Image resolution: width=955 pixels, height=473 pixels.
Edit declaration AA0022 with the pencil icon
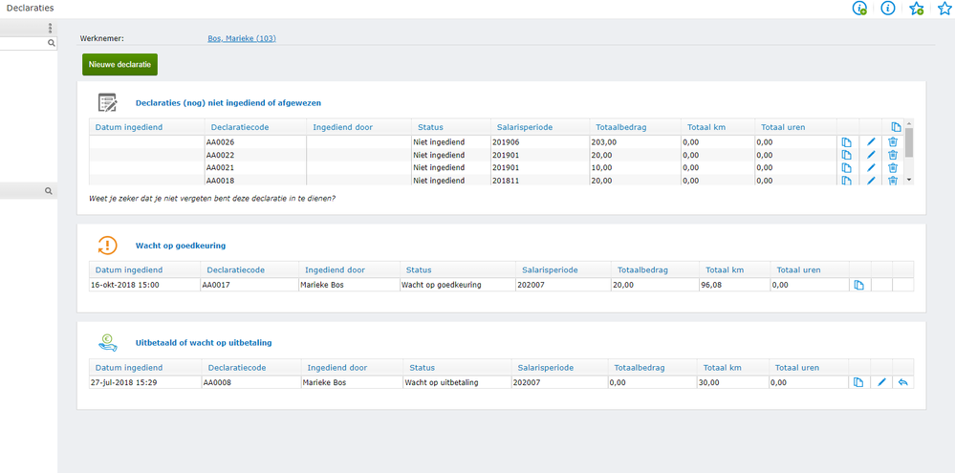click(x=870, y=155)
